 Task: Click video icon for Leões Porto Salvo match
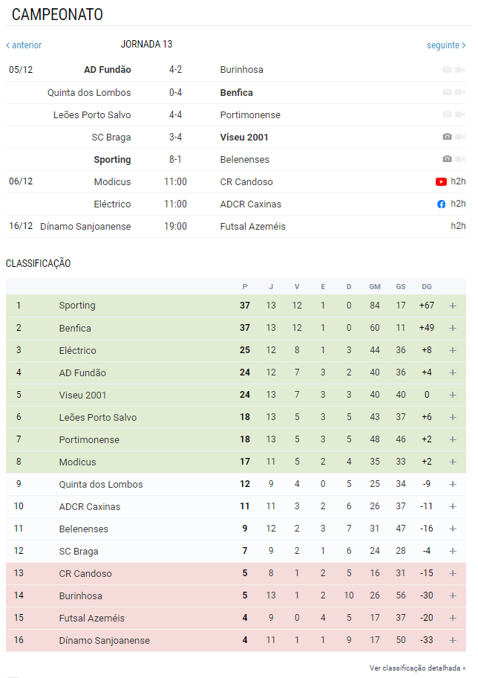460,114
